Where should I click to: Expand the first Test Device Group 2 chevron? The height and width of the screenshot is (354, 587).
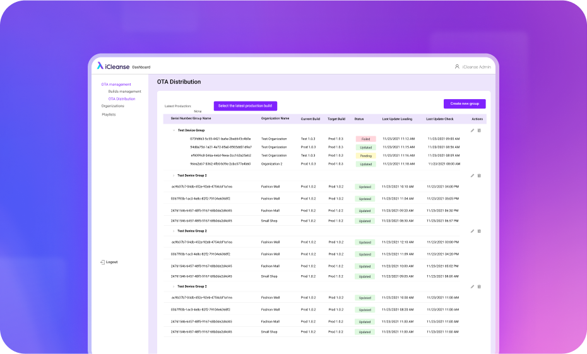(174, 175)
